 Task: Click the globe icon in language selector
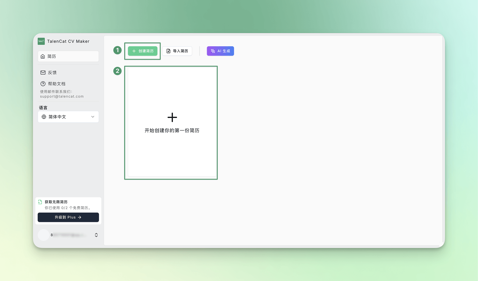click(x=44, y=117)
